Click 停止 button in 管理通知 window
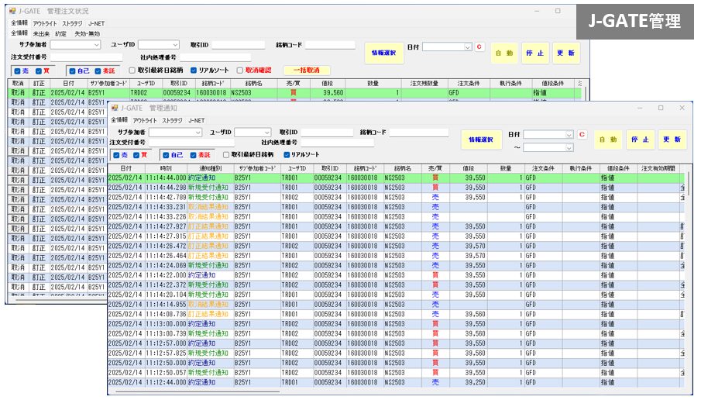Image resolution: width=701 pixels, height=400 pixels. point(641,140)
